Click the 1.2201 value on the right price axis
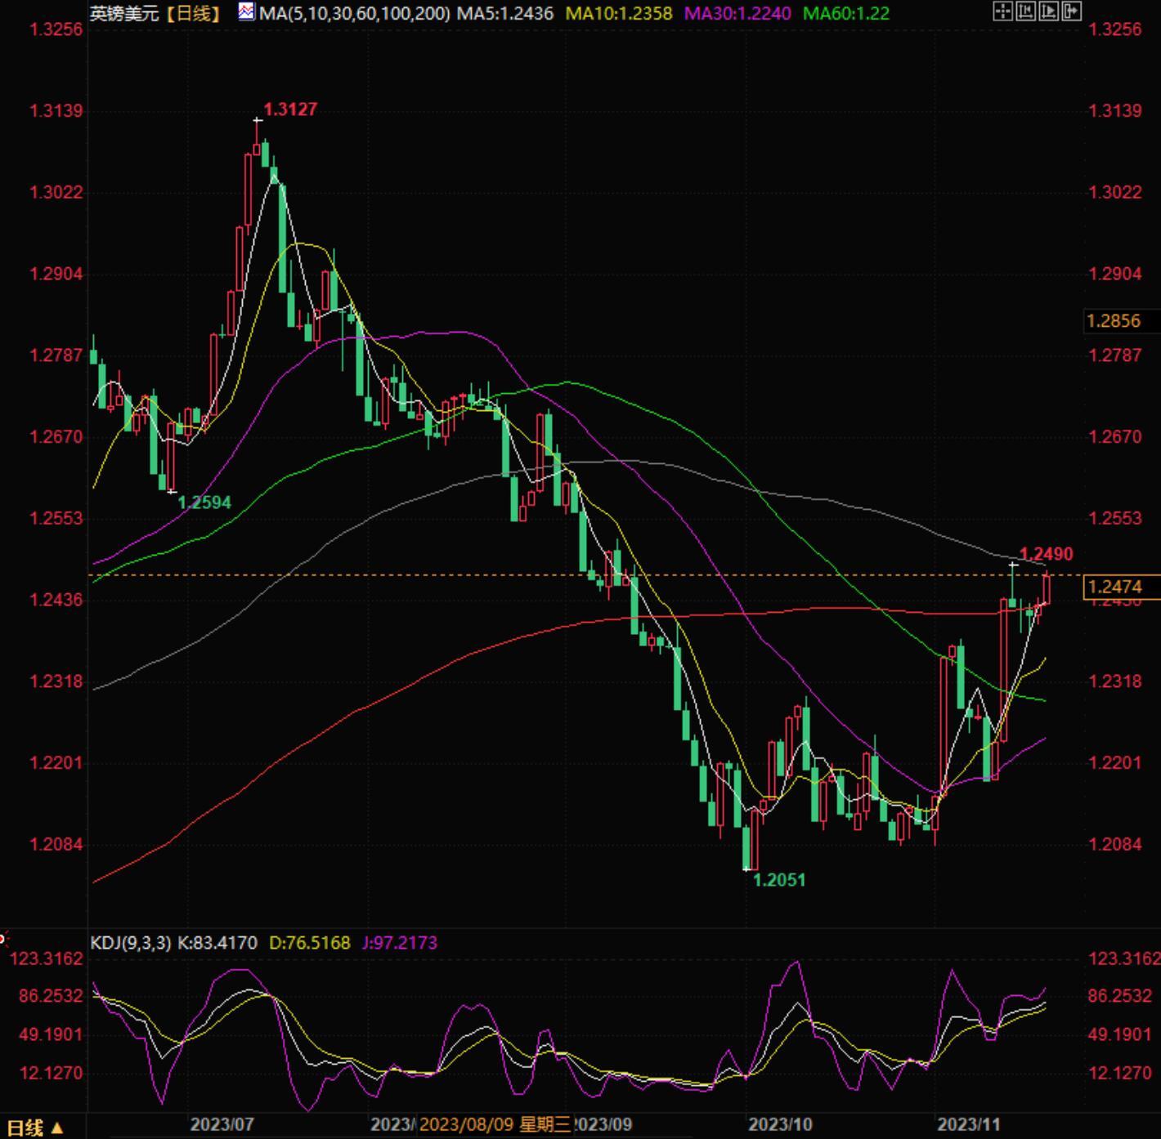Image resolution: width=1161 pixels, height=1139 pixels. tap(1116, 763)
